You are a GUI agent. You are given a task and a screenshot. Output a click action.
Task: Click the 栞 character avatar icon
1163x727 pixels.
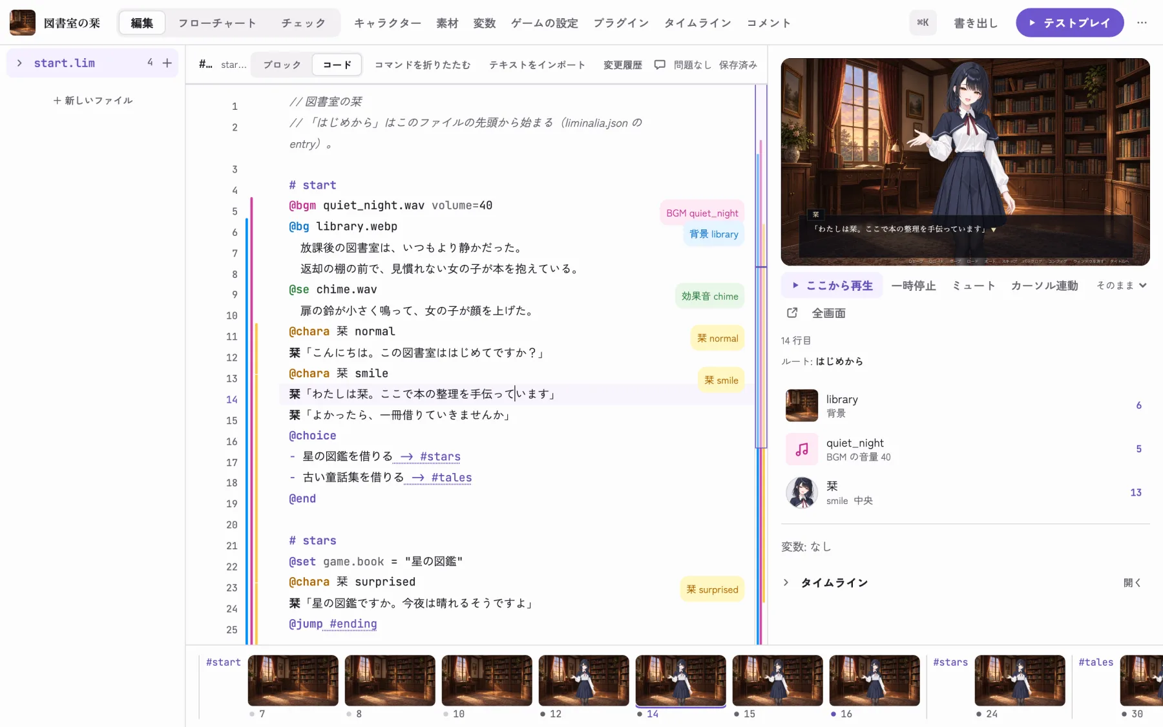(x=802, y=492)
